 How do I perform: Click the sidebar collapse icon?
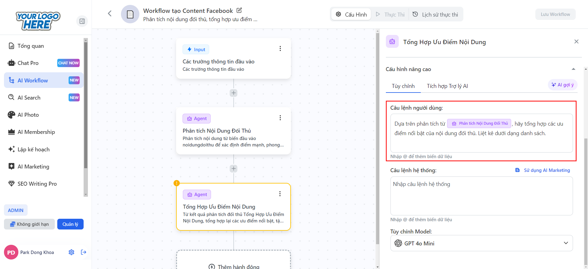pos(82,21)
